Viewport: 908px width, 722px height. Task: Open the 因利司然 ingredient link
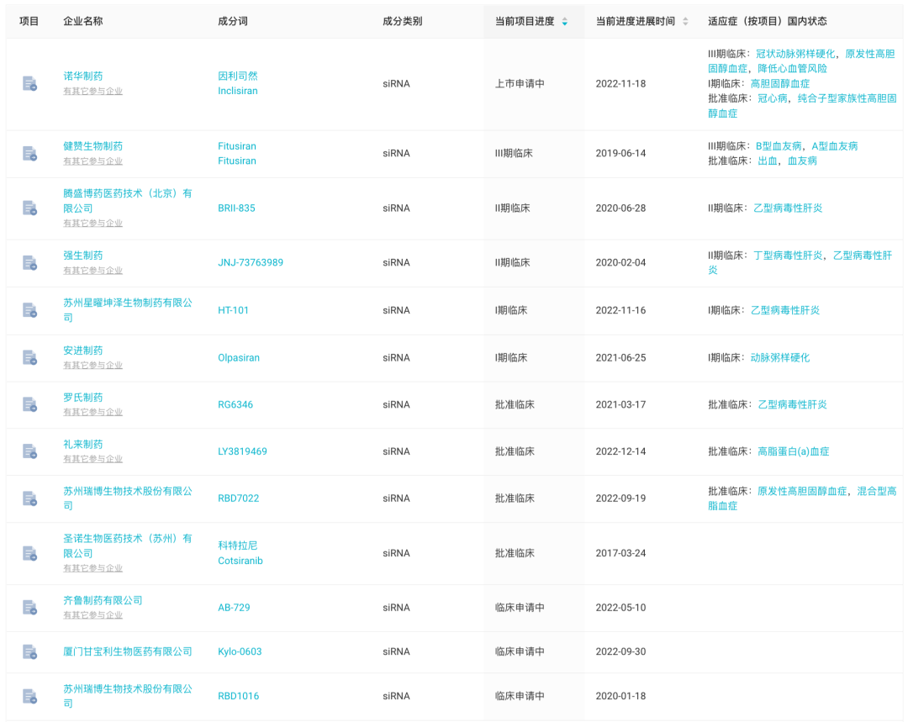[x=237, y=76]
